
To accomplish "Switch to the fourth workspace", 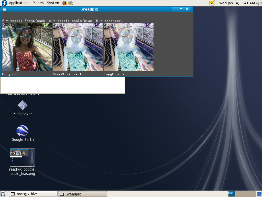I will [252, 194].
